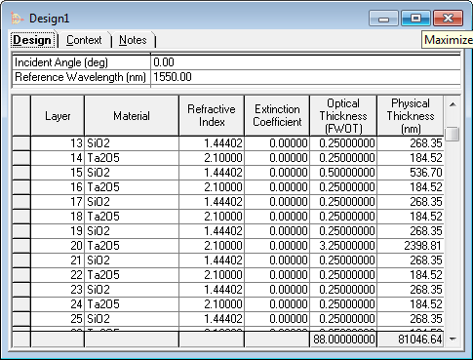Click the Layer column header

pos(58,116)
